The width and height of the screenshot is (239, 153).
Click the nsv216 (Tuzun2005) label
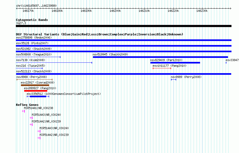click(x=31, y=66)
